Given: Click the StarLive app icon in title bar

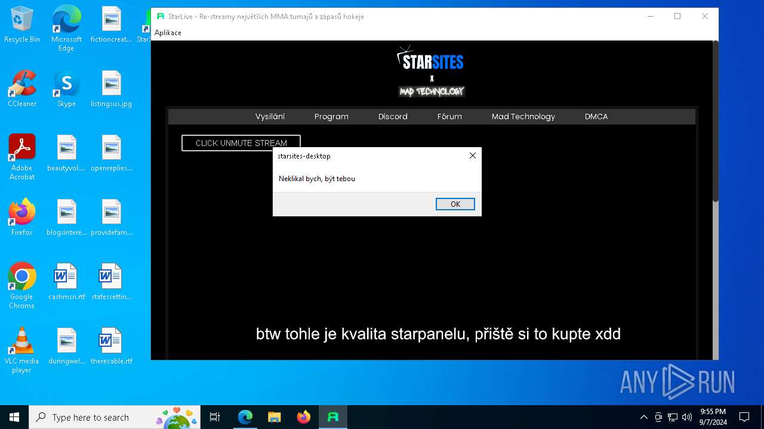Looking at the screenshot, I should 160,16.
